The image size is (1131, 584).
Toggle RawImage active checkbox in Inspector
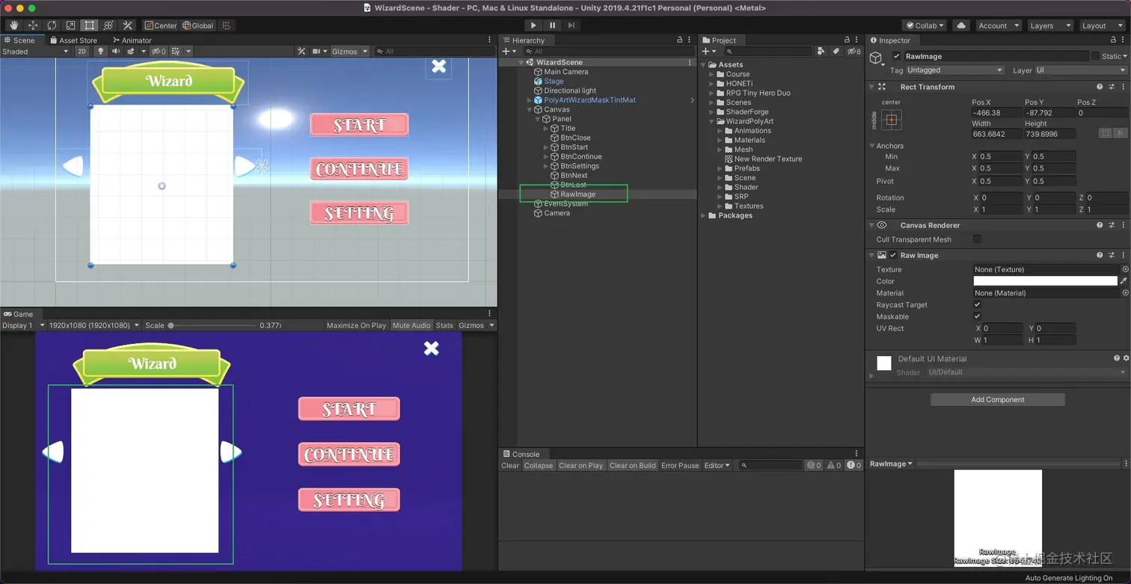897,57
